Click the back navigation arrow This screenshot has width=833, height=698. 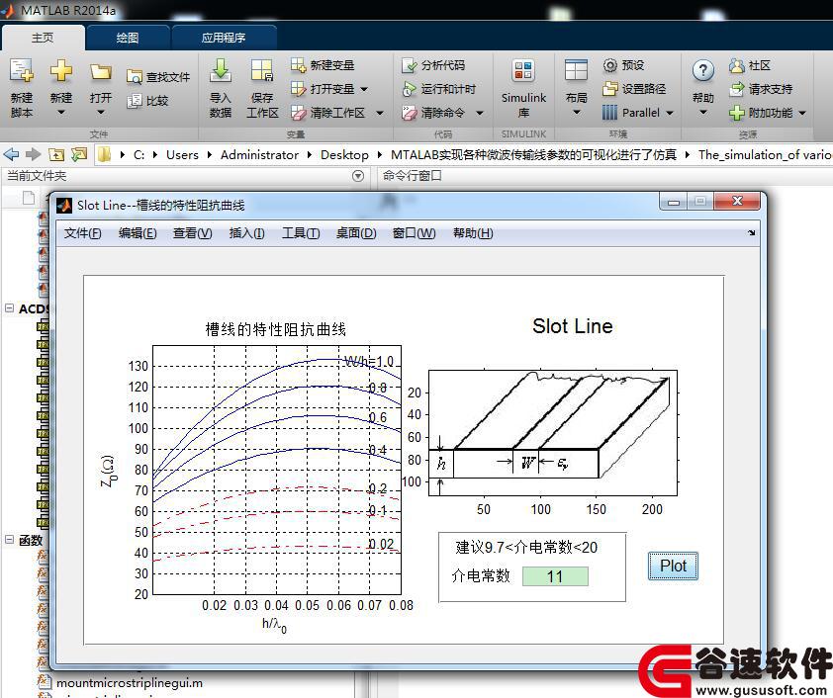click(x=11, y=154)
